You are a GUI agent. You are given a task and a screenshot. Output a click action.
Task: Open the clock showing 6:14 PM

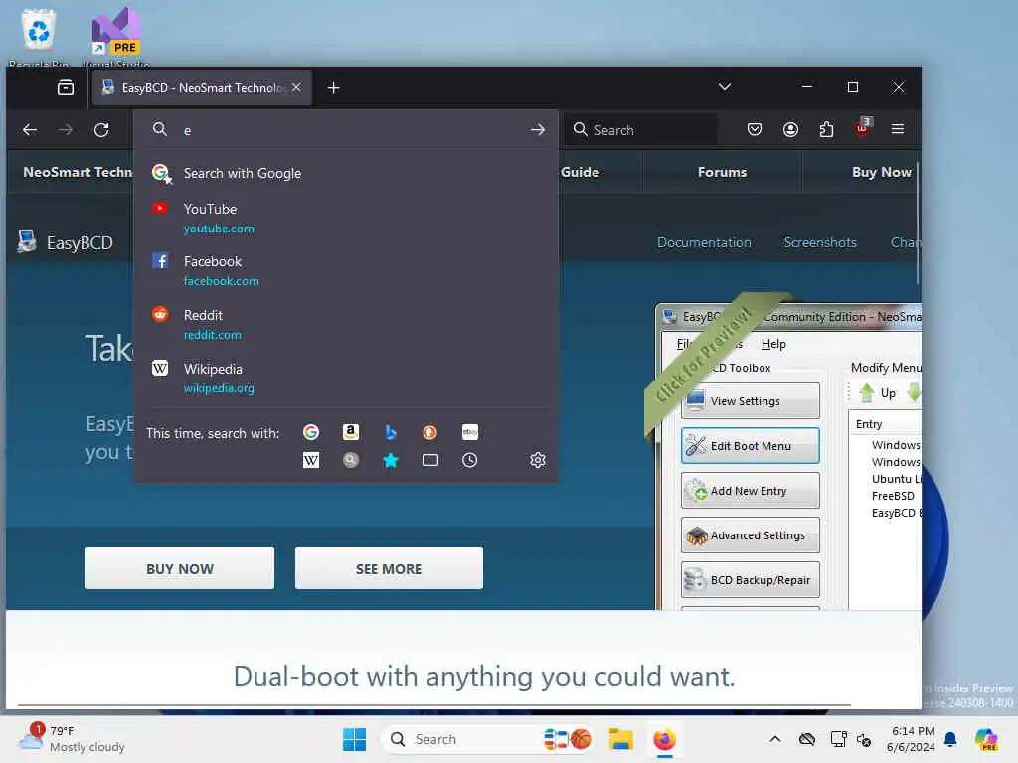coord(911,739)
